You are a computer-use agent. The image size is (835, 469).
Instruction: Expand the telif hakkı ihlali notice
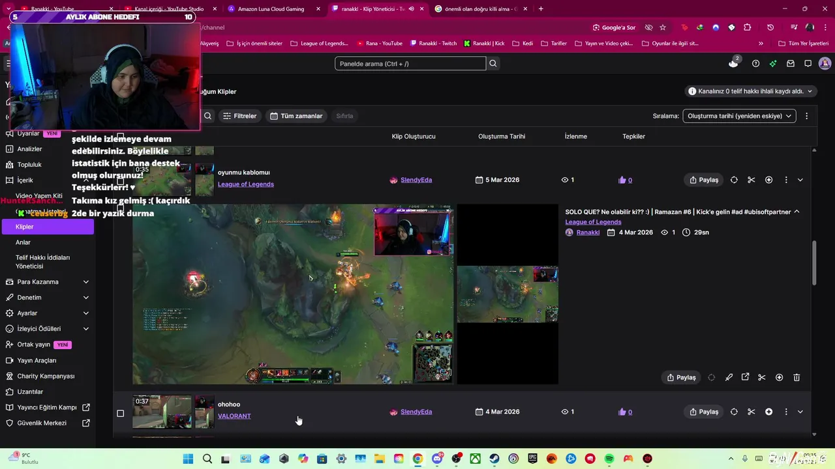(x=751, y=91)
